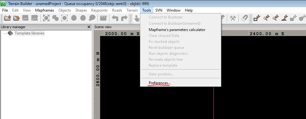This screenshot has width=306, height=119.
Task: Click Fix stucked objects entry
Action: [x=181, y=42]
